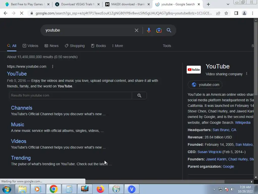258x194 pixels.
Task: Open the YouTube main result link
Action: (17, 74)
